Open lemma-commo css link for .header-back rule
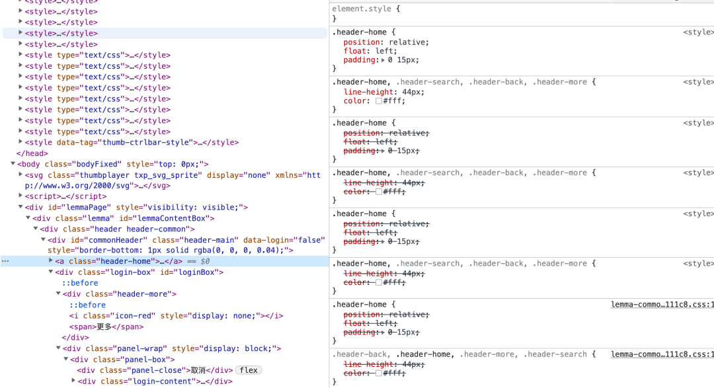The width and height of the screenshot is (714, 388). [x=662, y=354]
